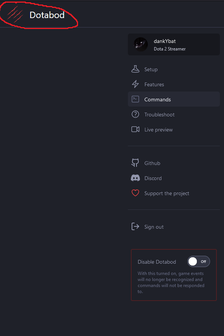
Task: Click the Troubleshoot question mark icon
Action: pos(135,114)
